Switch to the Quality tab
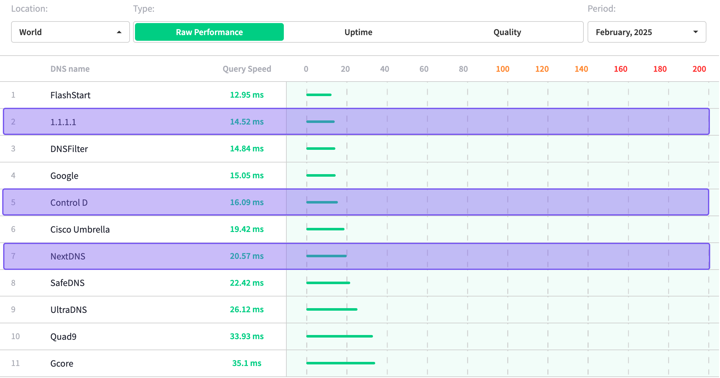This screenshot has height=378, width=720. (507, 32)
